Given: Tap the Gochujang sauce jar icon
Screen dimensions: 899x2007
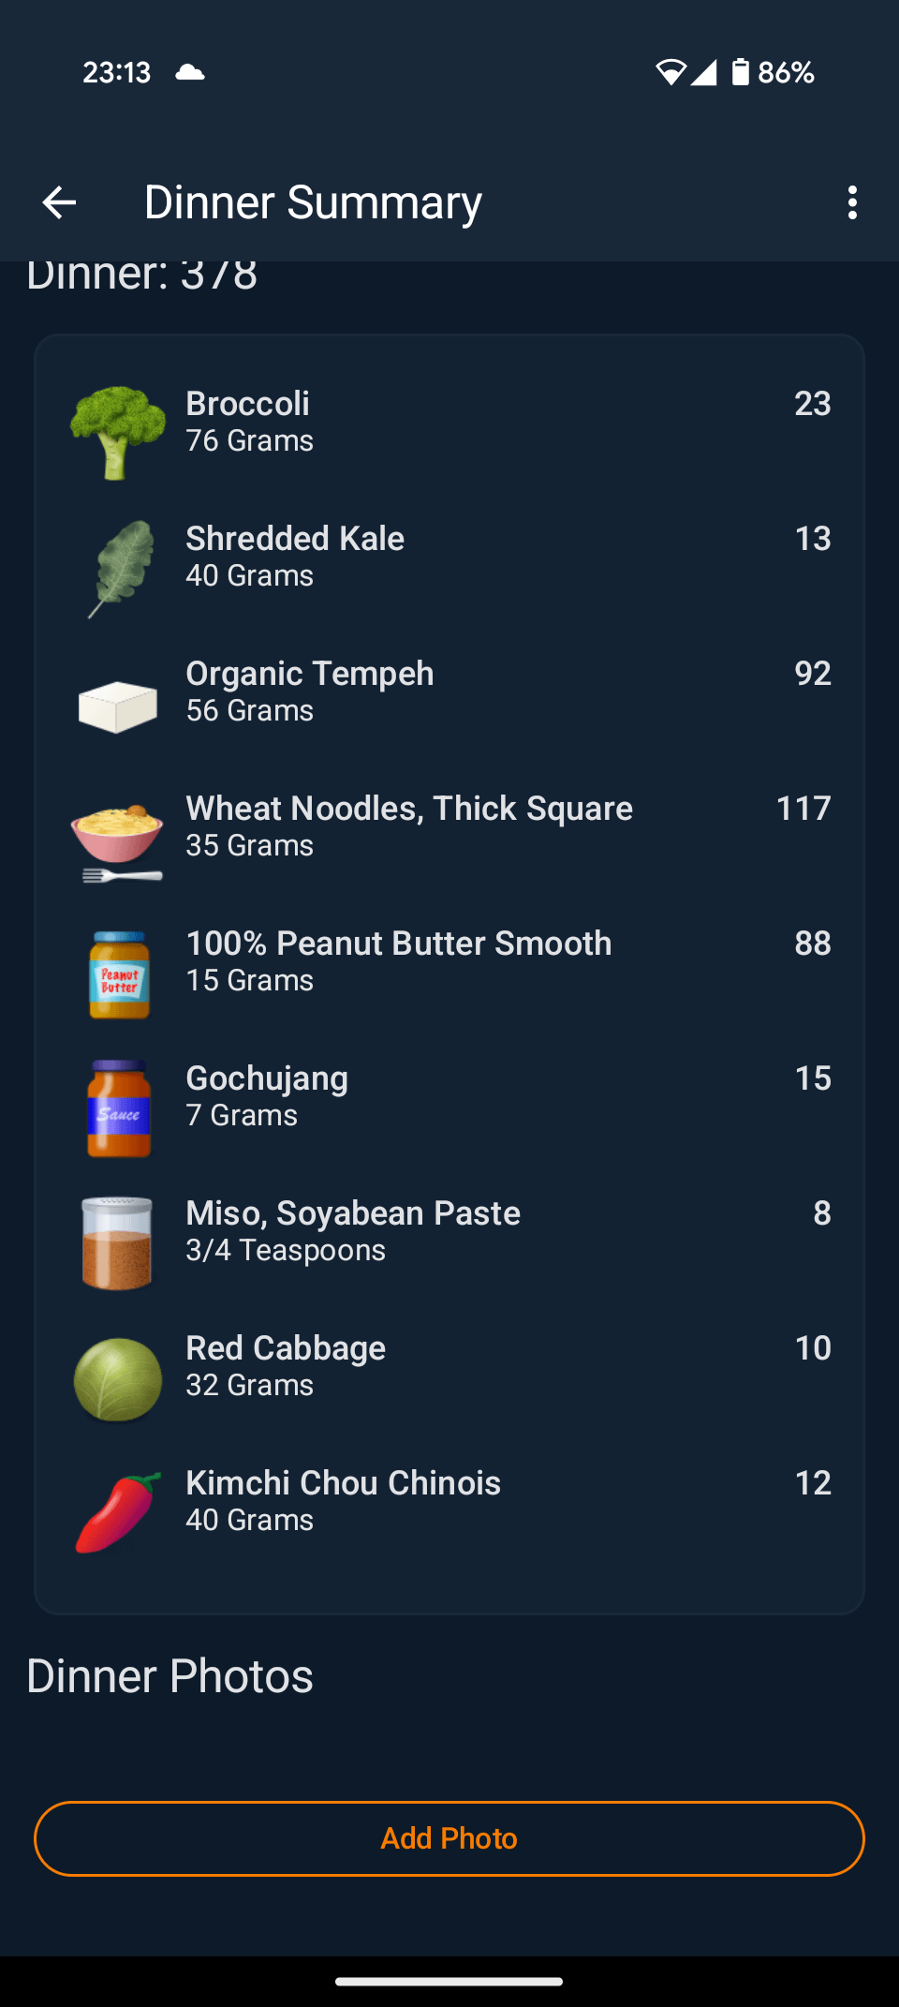Looking at the screenshot, I should coord(119,1109).
